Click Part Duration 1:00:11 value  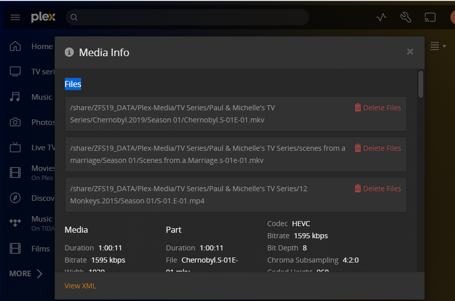point(211,248)
